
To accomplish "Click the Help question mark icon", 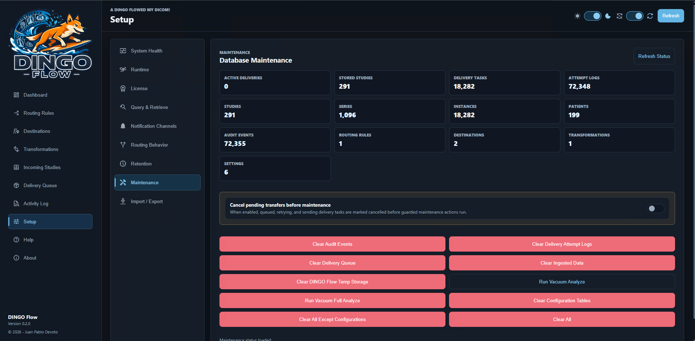I will click(16, 240).
